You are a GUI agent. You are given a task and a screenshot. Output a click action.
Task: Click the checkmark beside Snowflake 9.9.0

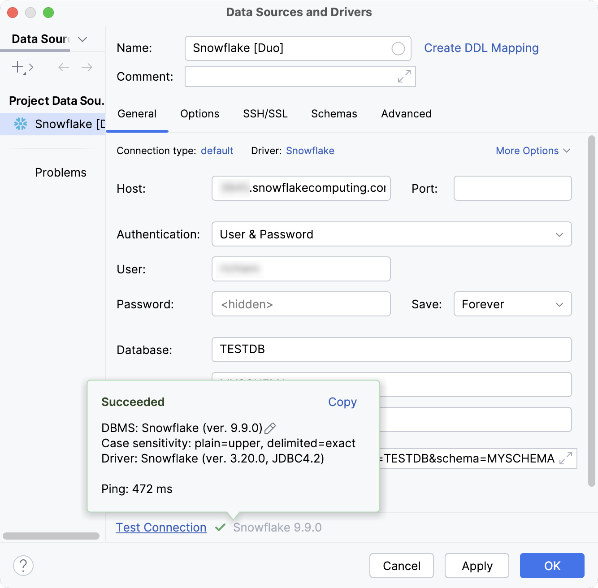click(x=220, y=527)
